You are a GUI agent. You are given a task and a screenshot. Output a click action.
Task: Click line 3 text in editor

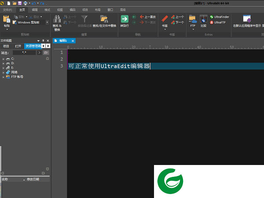(109, 66)
